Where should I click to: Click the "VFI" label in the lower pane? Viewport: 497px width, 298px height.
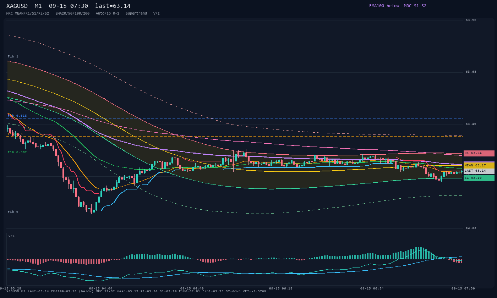pos(12,236)
